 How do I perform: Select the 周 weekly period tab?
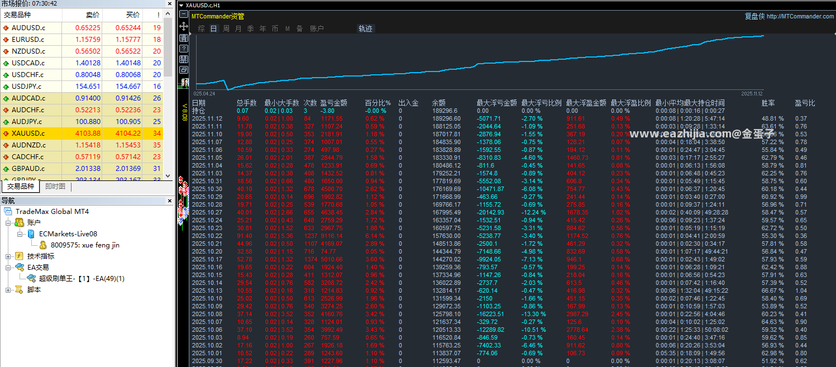[226, 28]
